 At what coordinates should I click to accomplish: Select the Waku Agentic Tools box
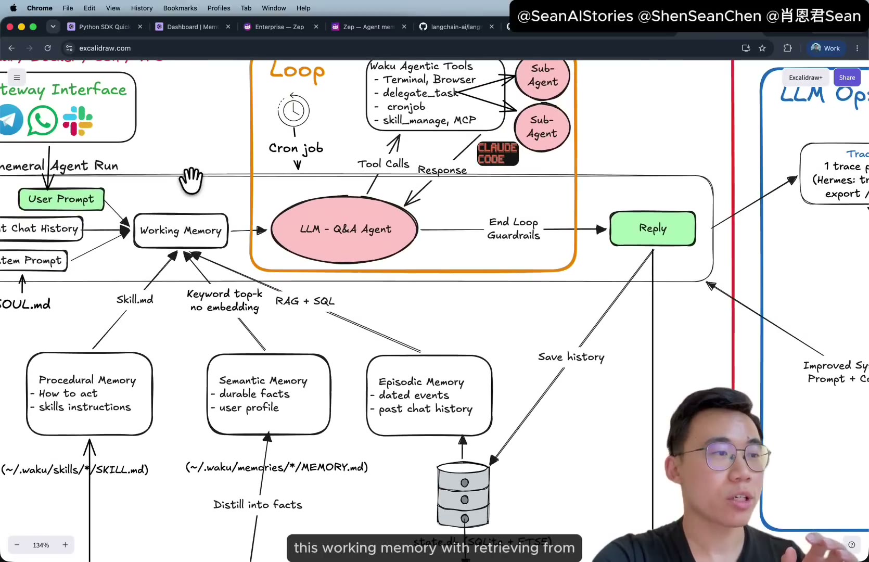pyautogui.click(x=435, y=94)
